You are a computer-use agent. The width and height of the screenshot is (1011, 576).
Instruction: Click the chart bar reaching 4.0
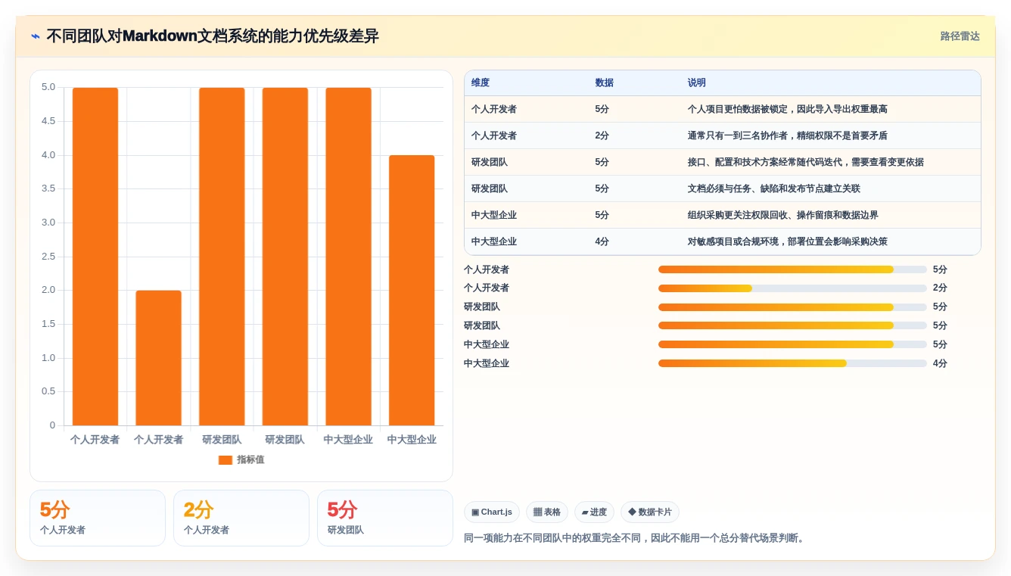pos(412,290)
